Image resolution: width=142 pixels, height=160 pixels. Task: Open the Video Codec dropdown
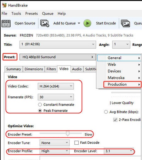[x=56, y=86]
